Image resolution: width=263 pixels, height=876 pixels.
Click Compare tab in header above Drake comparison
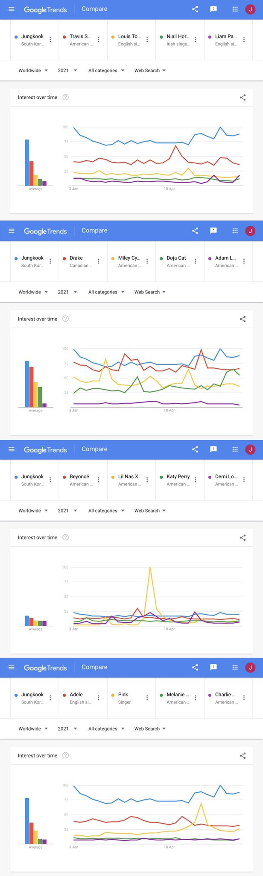tap(94, 231)
